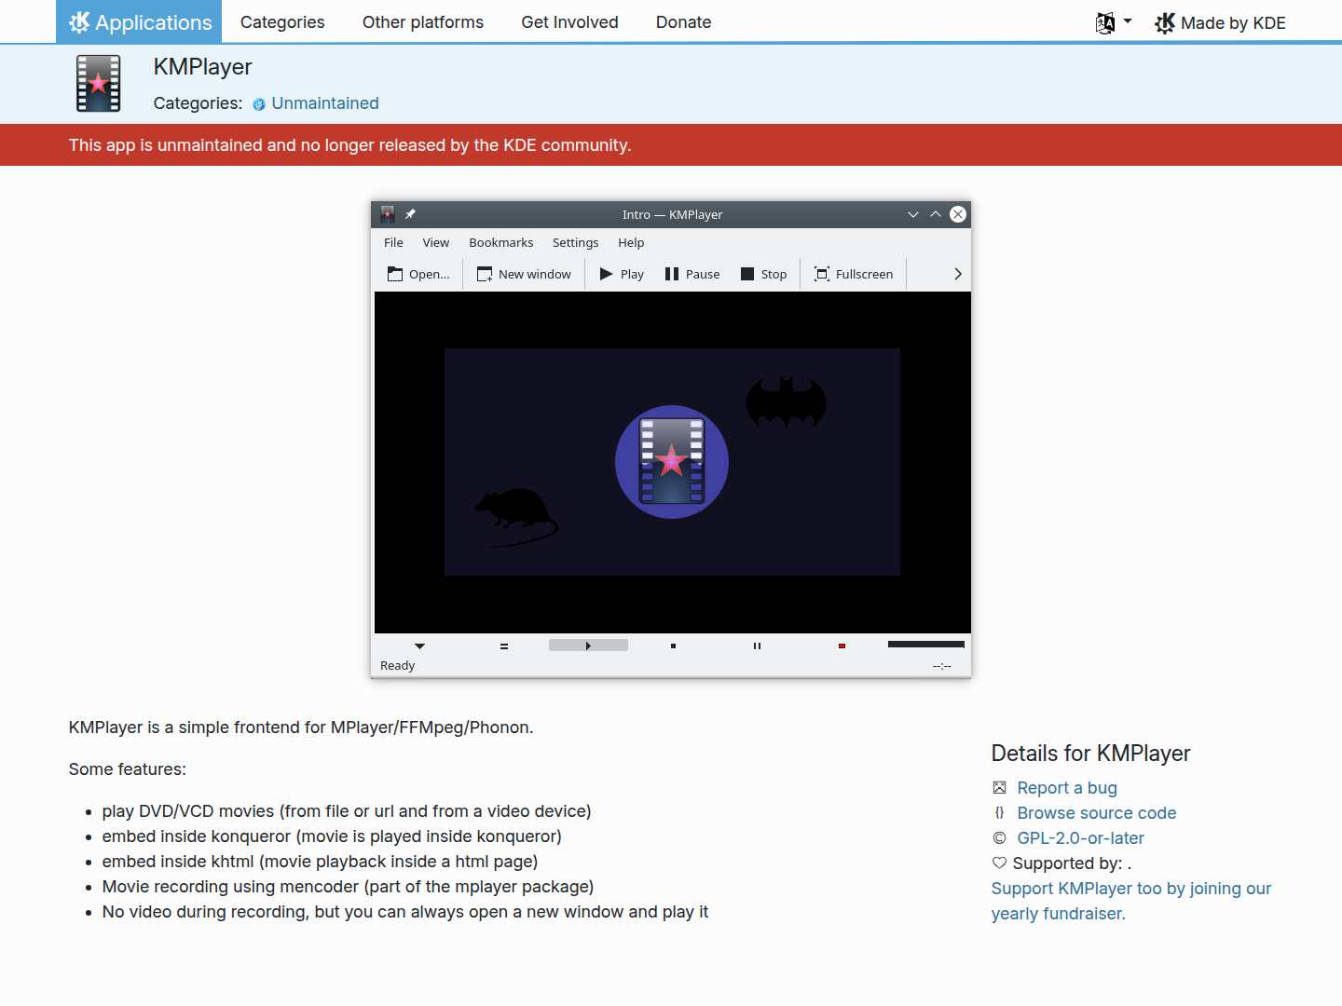This screenshot has height=1006, width=1342.
Task: Click the copyright icon beside GPL license
Action: [999, 838]
